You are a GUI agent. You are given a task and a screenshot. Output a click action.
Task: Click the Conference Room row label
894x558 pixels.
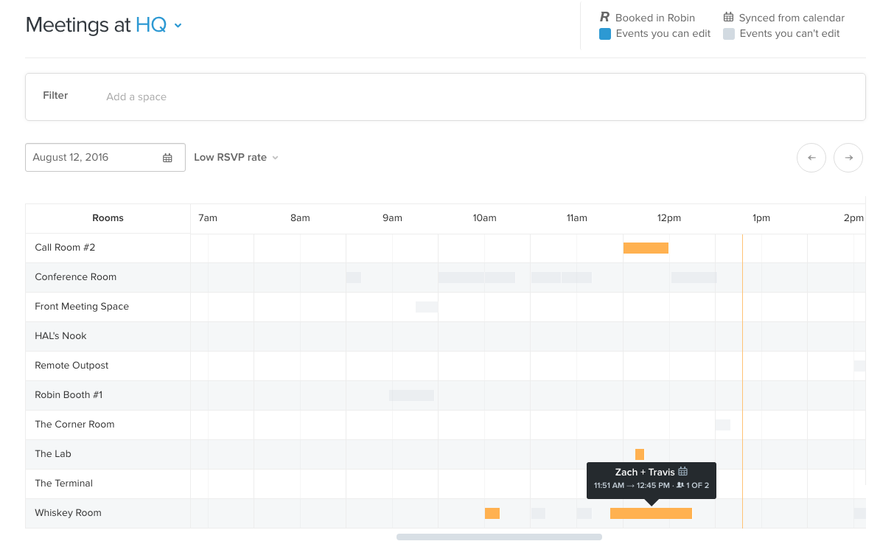click(76, 277)
